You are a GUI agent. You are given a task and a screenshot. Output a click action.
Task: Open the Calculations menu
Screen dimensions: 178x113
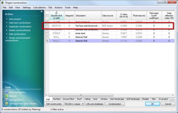(x=39, y=7)
